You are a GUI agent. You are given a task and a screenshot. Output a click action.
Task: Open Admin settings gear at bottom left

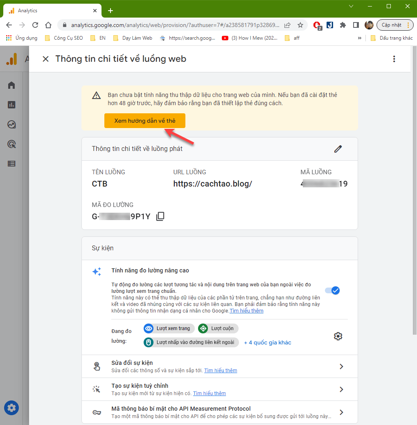tap(11, 408)
